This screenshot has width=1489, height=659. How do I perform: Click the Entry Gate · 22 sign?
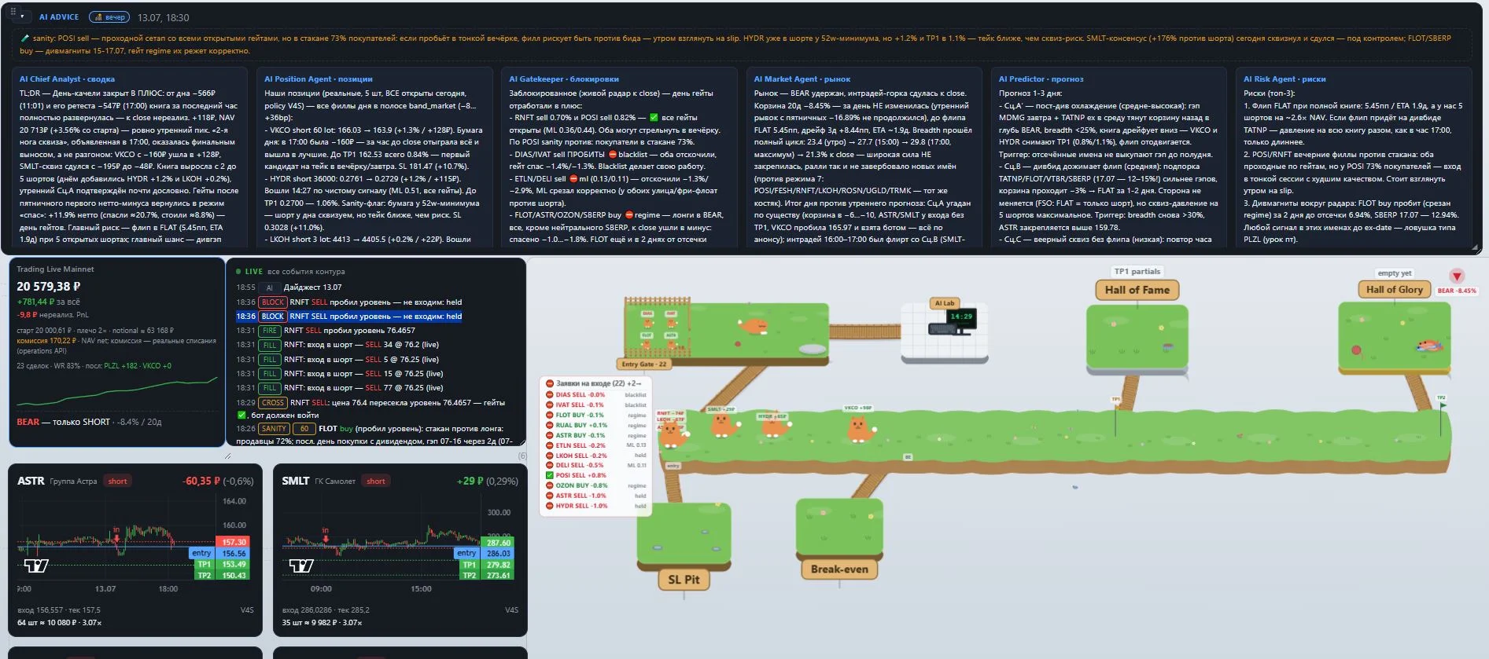[x=643, y=364]
